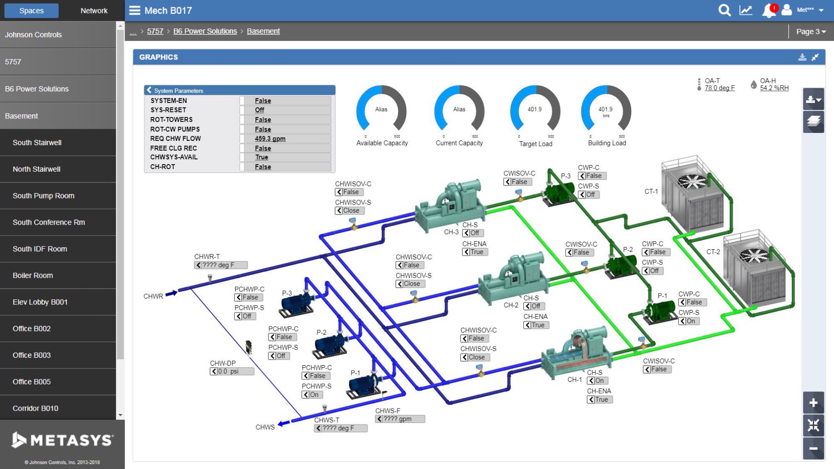This screenshot has width=834, height=469.
Task: Zoom in with the plus button
Action: [813, 403]
